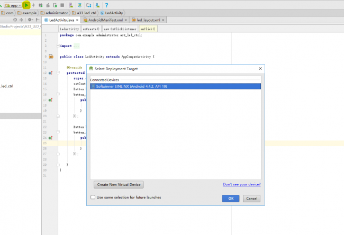
Task: Switch to the LedActivity.java tab
Action: (61, 20)
